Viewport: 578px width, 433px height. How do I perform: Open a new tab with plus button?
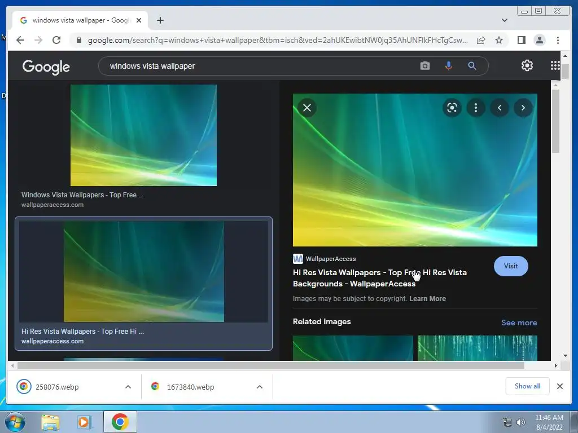(160, 20)
